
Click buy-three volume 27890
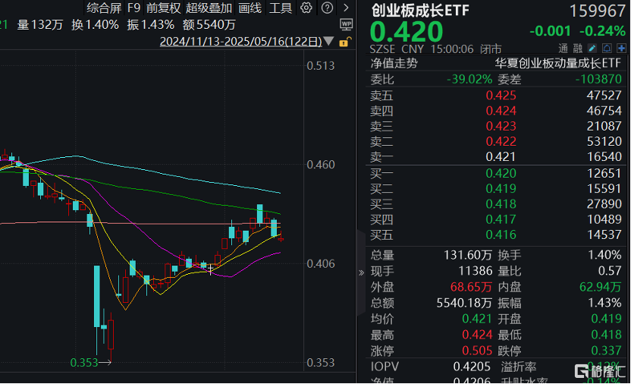tap(604, 204)
